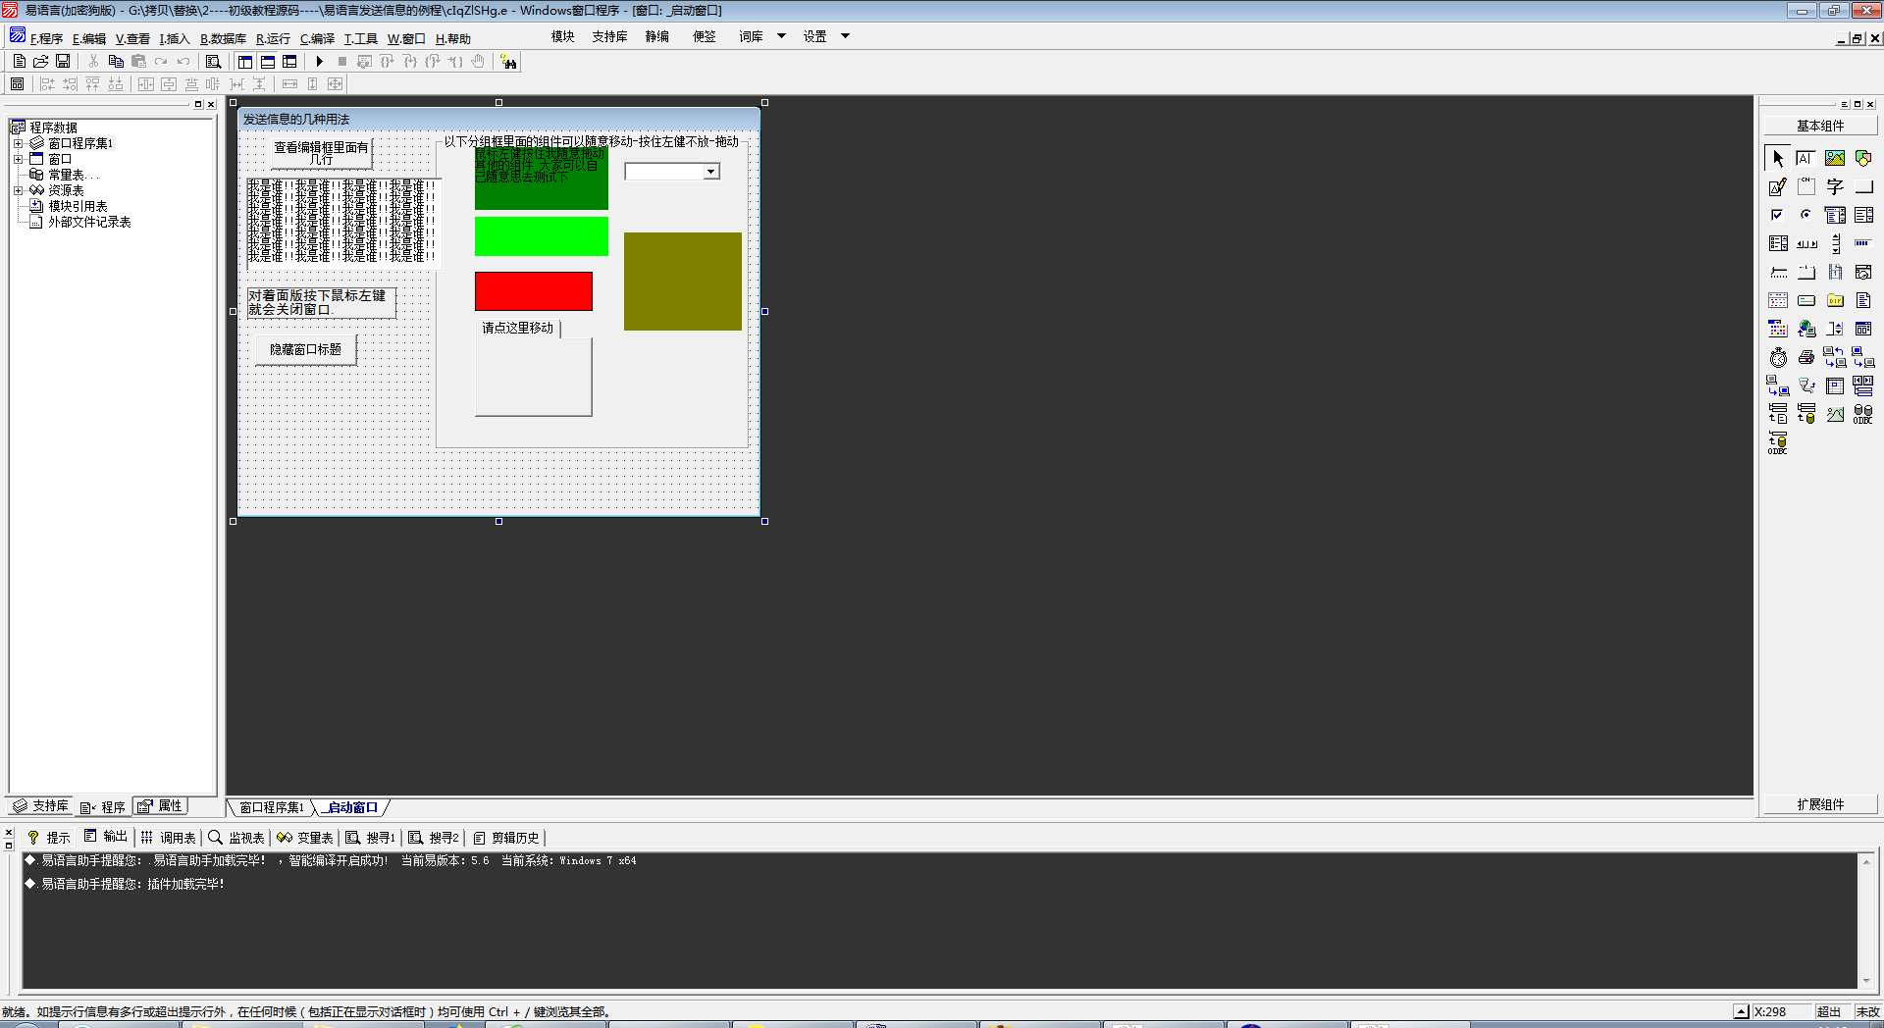Select the combo box component icon

tap(1835, 215)
